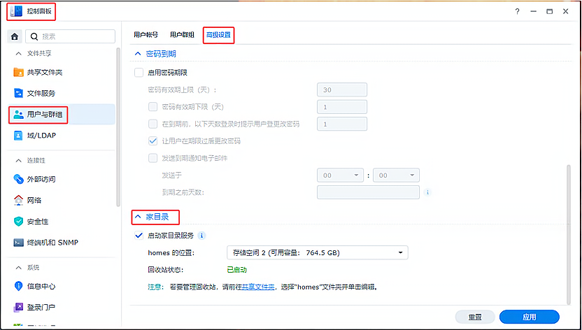Viewport: 582px width, 330px height.
Task: Open the homes 的位置 storage dropdown
Action: point(318,252)
